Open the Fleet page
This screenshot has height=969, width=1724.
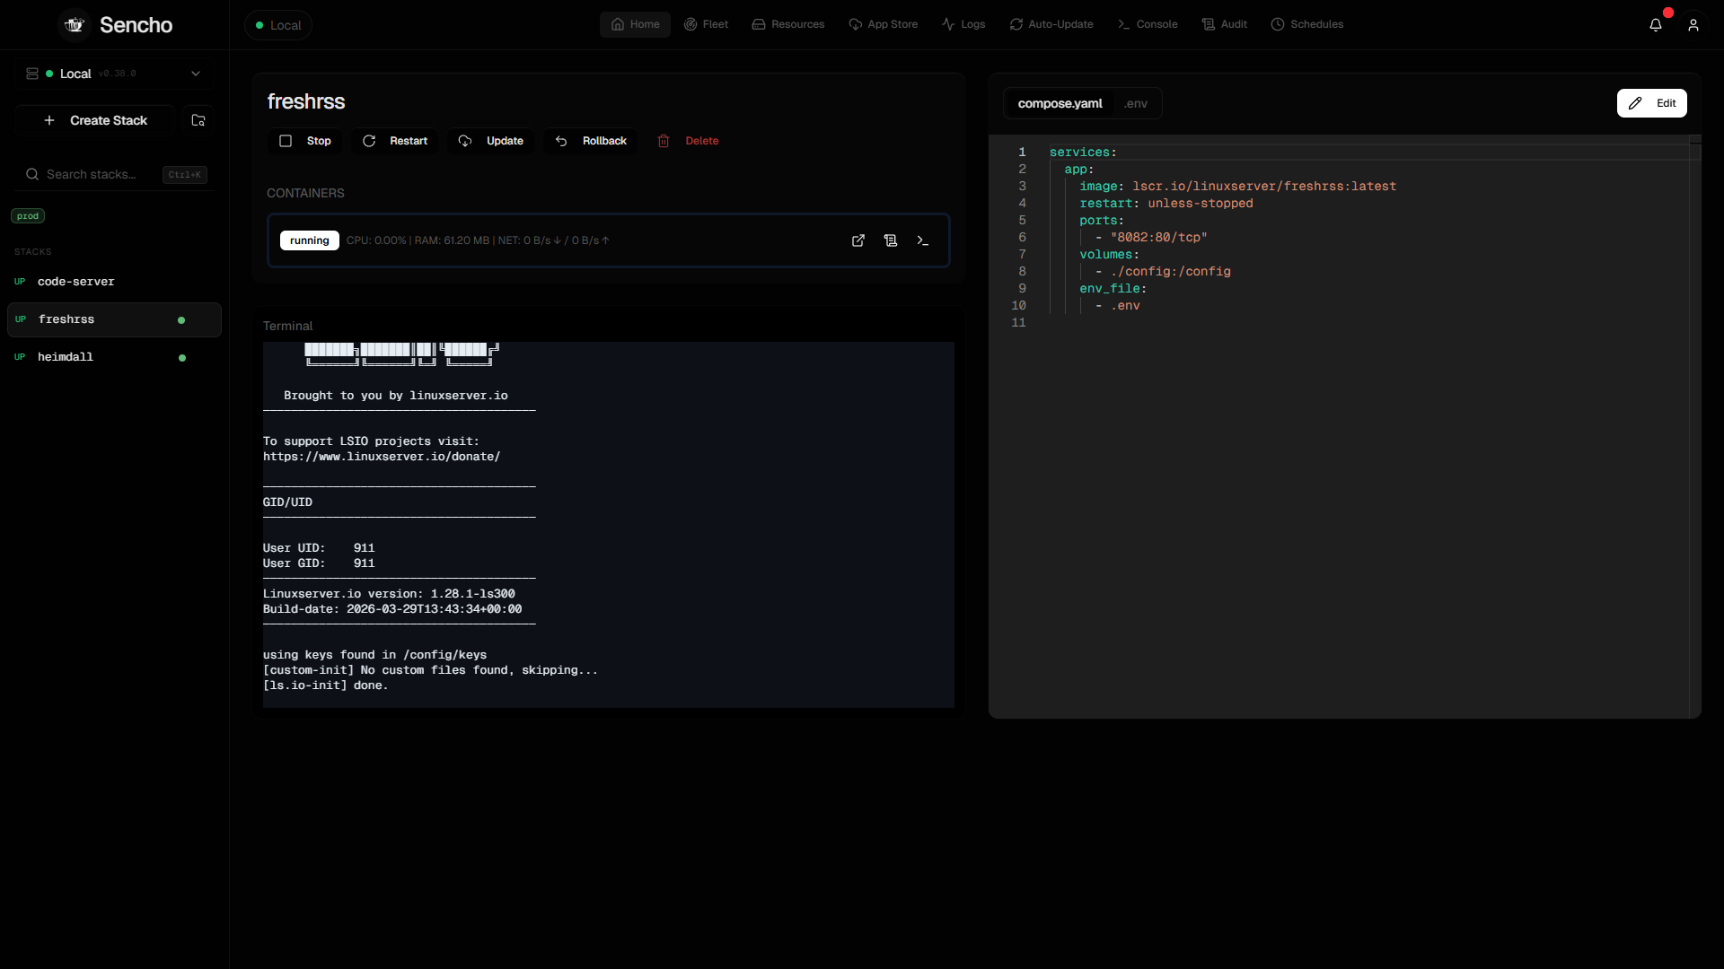pyautogui.click(x=706, y=24)
